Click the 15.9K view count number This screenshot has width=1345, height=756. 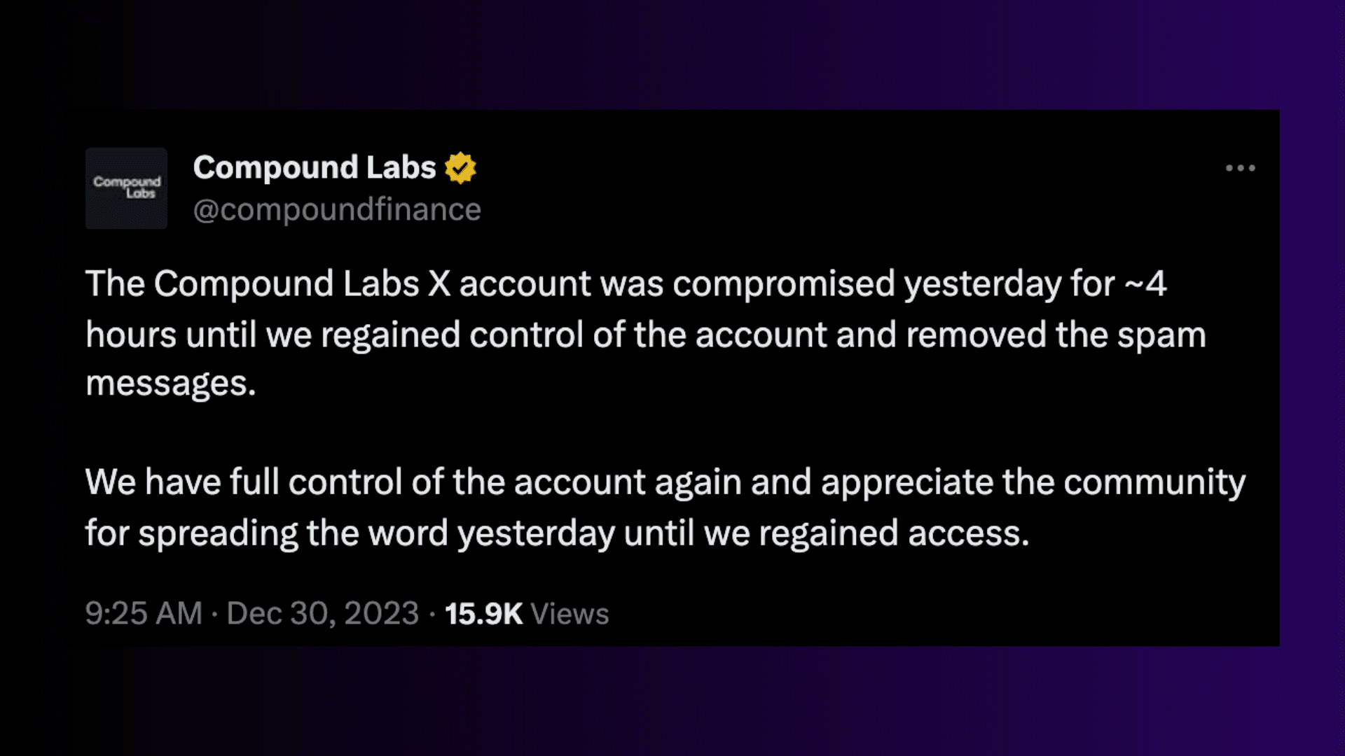(483, 614)
